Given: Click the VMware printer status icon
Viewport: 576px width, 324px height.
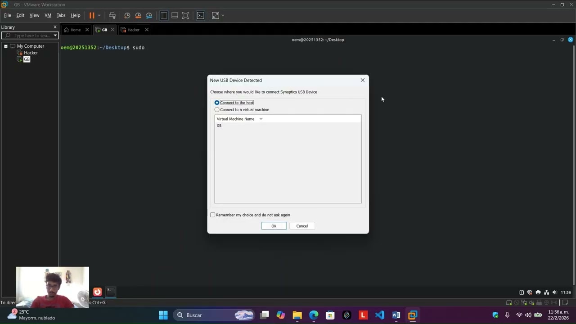Looking at the screenshot, I should 539,302.
